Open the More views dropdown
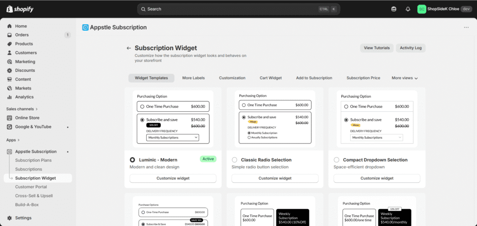477x226 pixels. click(405, 78)
